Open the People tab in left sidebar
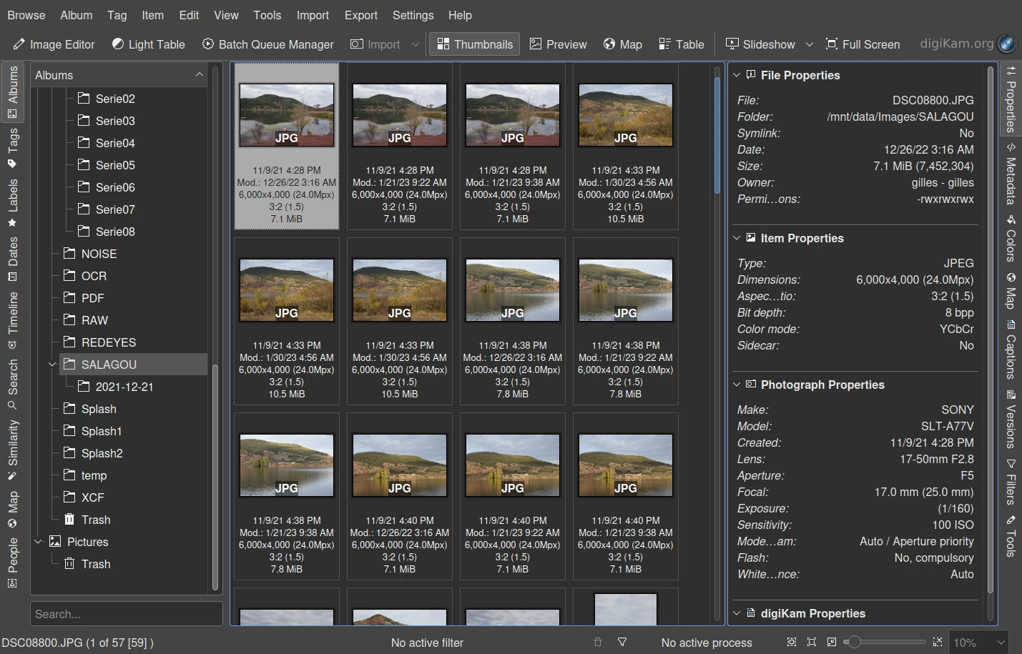 (13, 562)
